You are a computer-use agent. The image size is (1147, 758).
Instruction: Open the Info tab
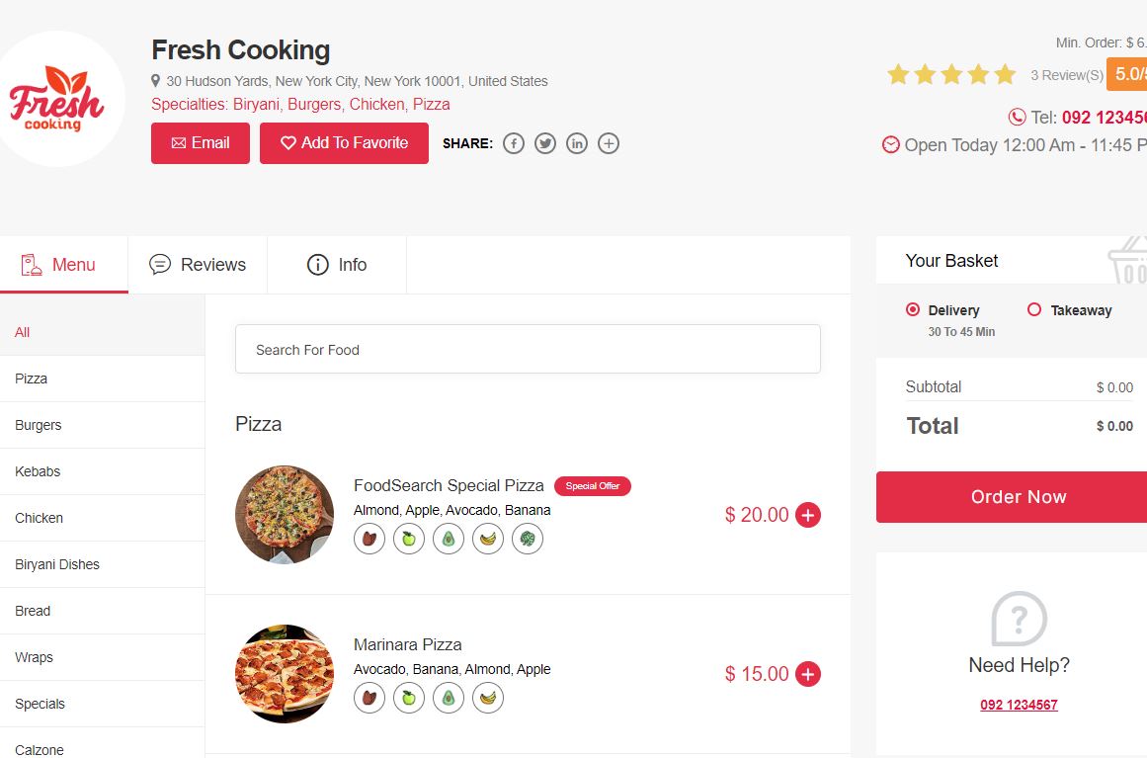click(337, 265)
